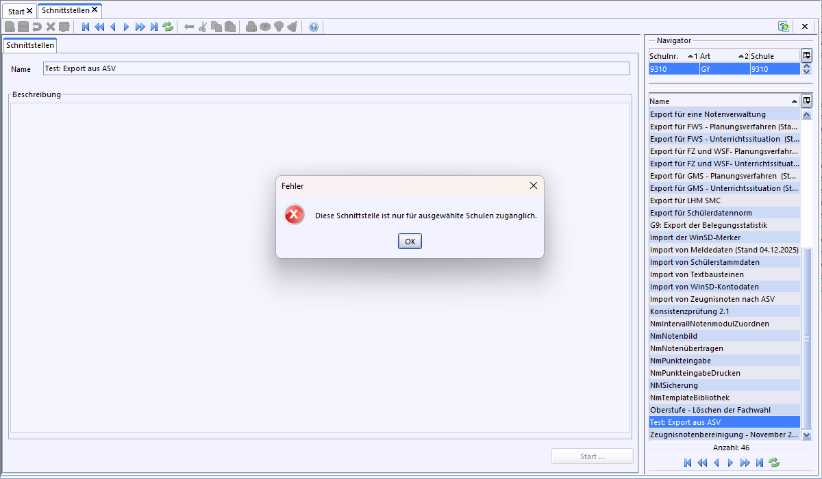Close the Fehler error dialog with X

(534, 185)
